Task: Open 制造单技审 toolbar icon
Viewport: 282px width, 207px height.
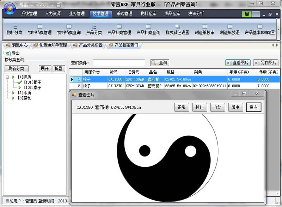Action: [x=205, y=30]
